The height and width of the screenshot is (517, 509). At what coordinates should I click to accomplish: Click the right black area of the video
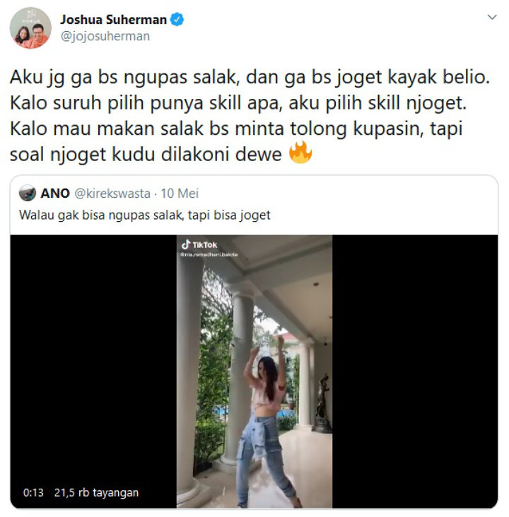tap(415, 372)
